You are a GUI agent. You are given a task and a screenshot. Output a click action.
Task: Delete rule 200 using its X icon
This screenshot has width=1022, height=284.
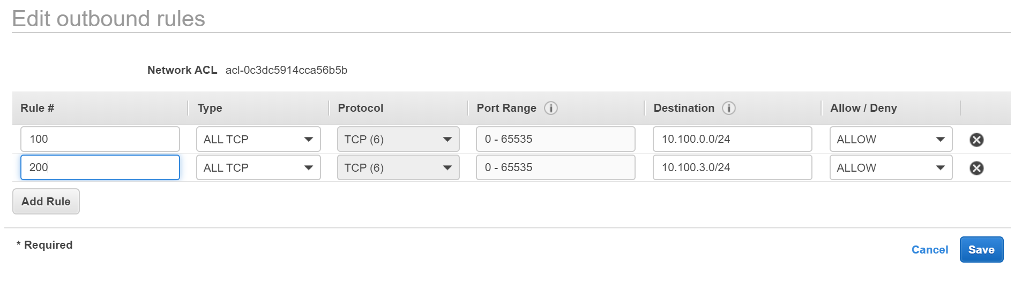[976, 168]
